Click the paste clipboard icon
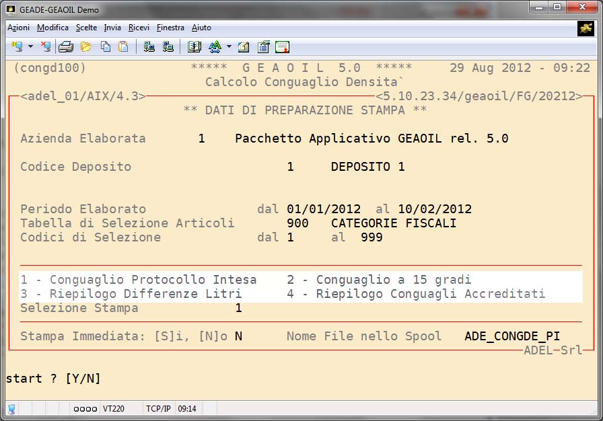603x421 pixels. point(123,47)
